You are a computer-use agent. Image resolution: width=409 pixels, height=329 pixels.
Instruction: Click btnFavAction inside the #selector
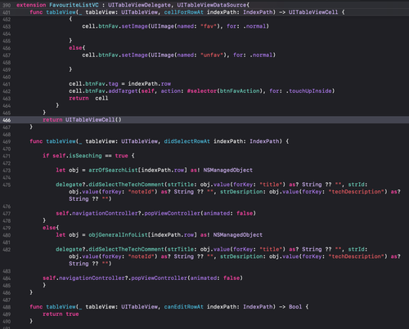tap(240, 91)
